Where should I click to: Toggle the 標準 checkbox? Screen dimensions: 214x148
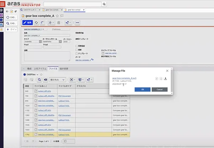[76, 50]
